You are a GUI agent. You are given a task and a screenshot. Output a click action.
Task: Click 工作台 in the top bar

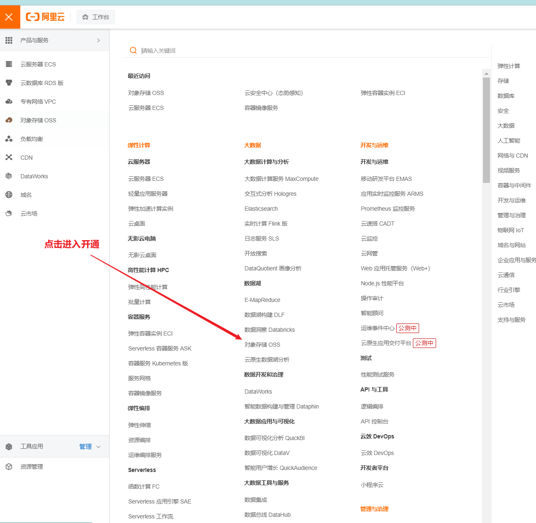pos(96,17)
